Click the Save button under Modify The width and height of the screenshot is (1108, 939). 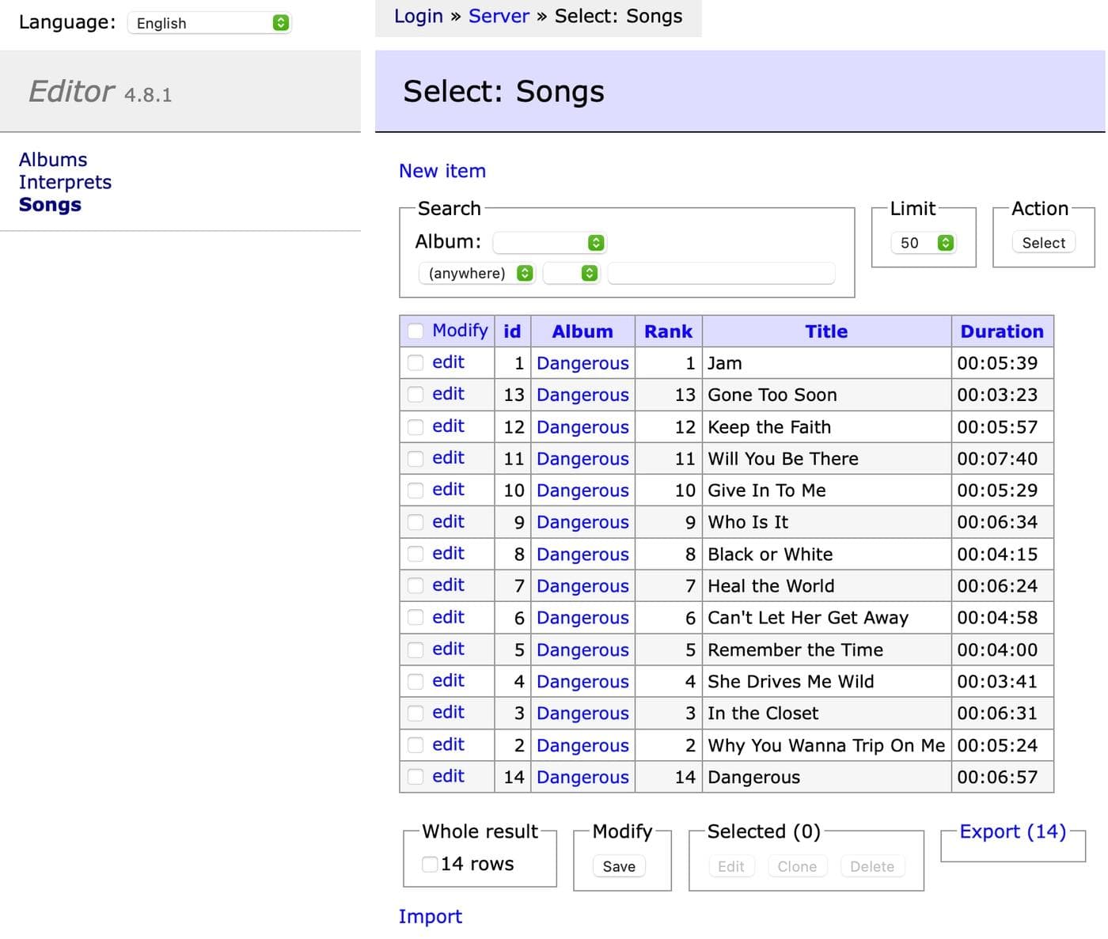click(x=618, y=866)
